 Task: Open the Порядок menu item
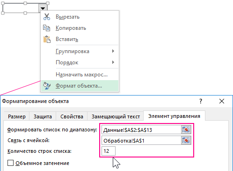pos(80,62)
